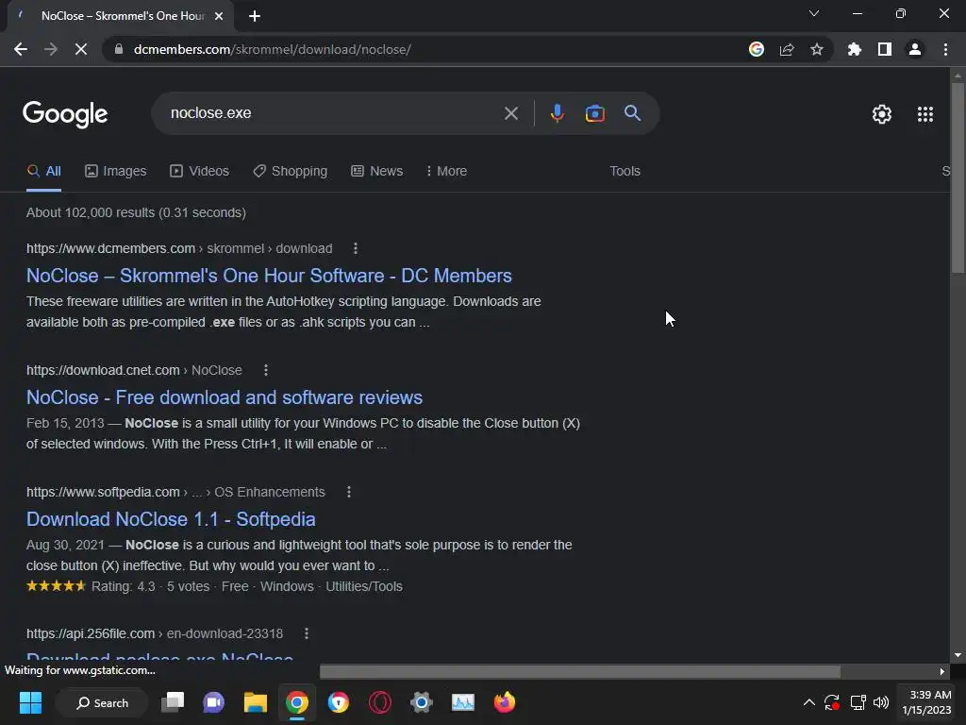Click the horizontal scrollbar right arrow

[942, 671]
